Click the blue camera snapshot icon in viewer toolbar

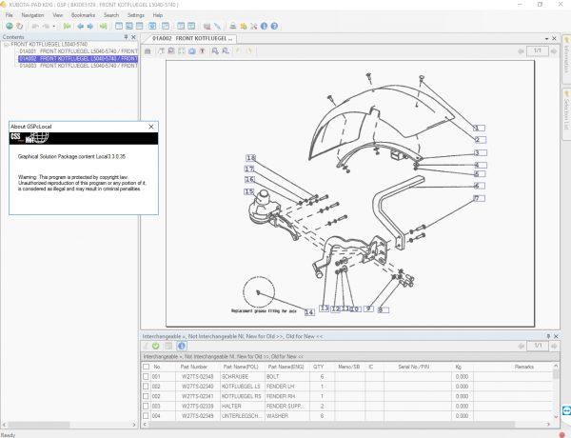pos(192,51)
